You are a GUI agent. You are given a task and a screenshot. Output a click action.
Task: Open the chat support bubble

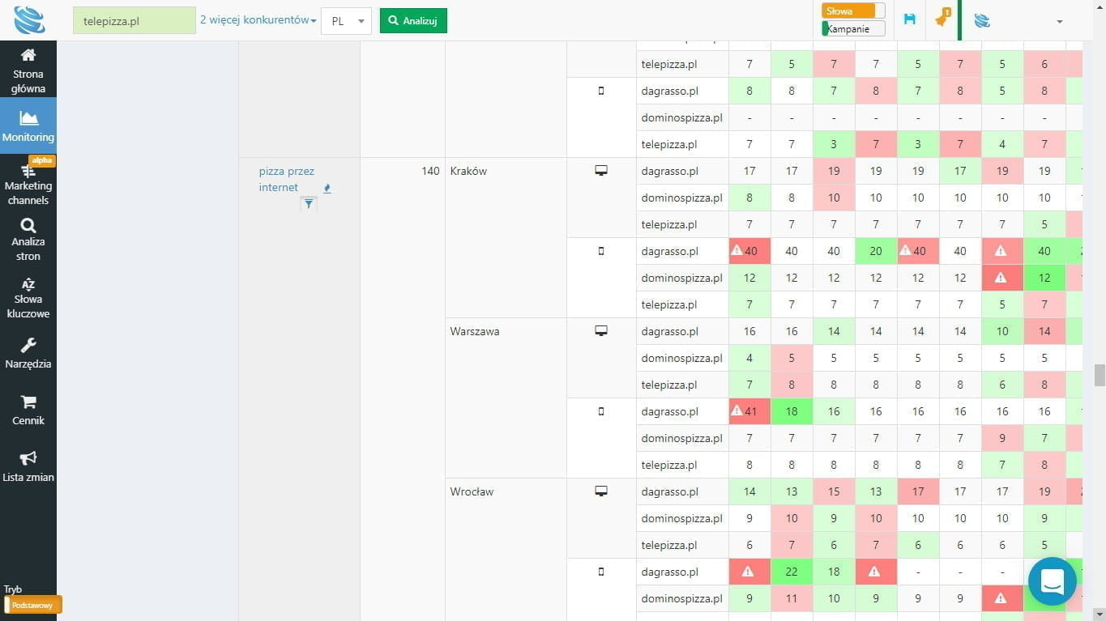coord(1052,581)
